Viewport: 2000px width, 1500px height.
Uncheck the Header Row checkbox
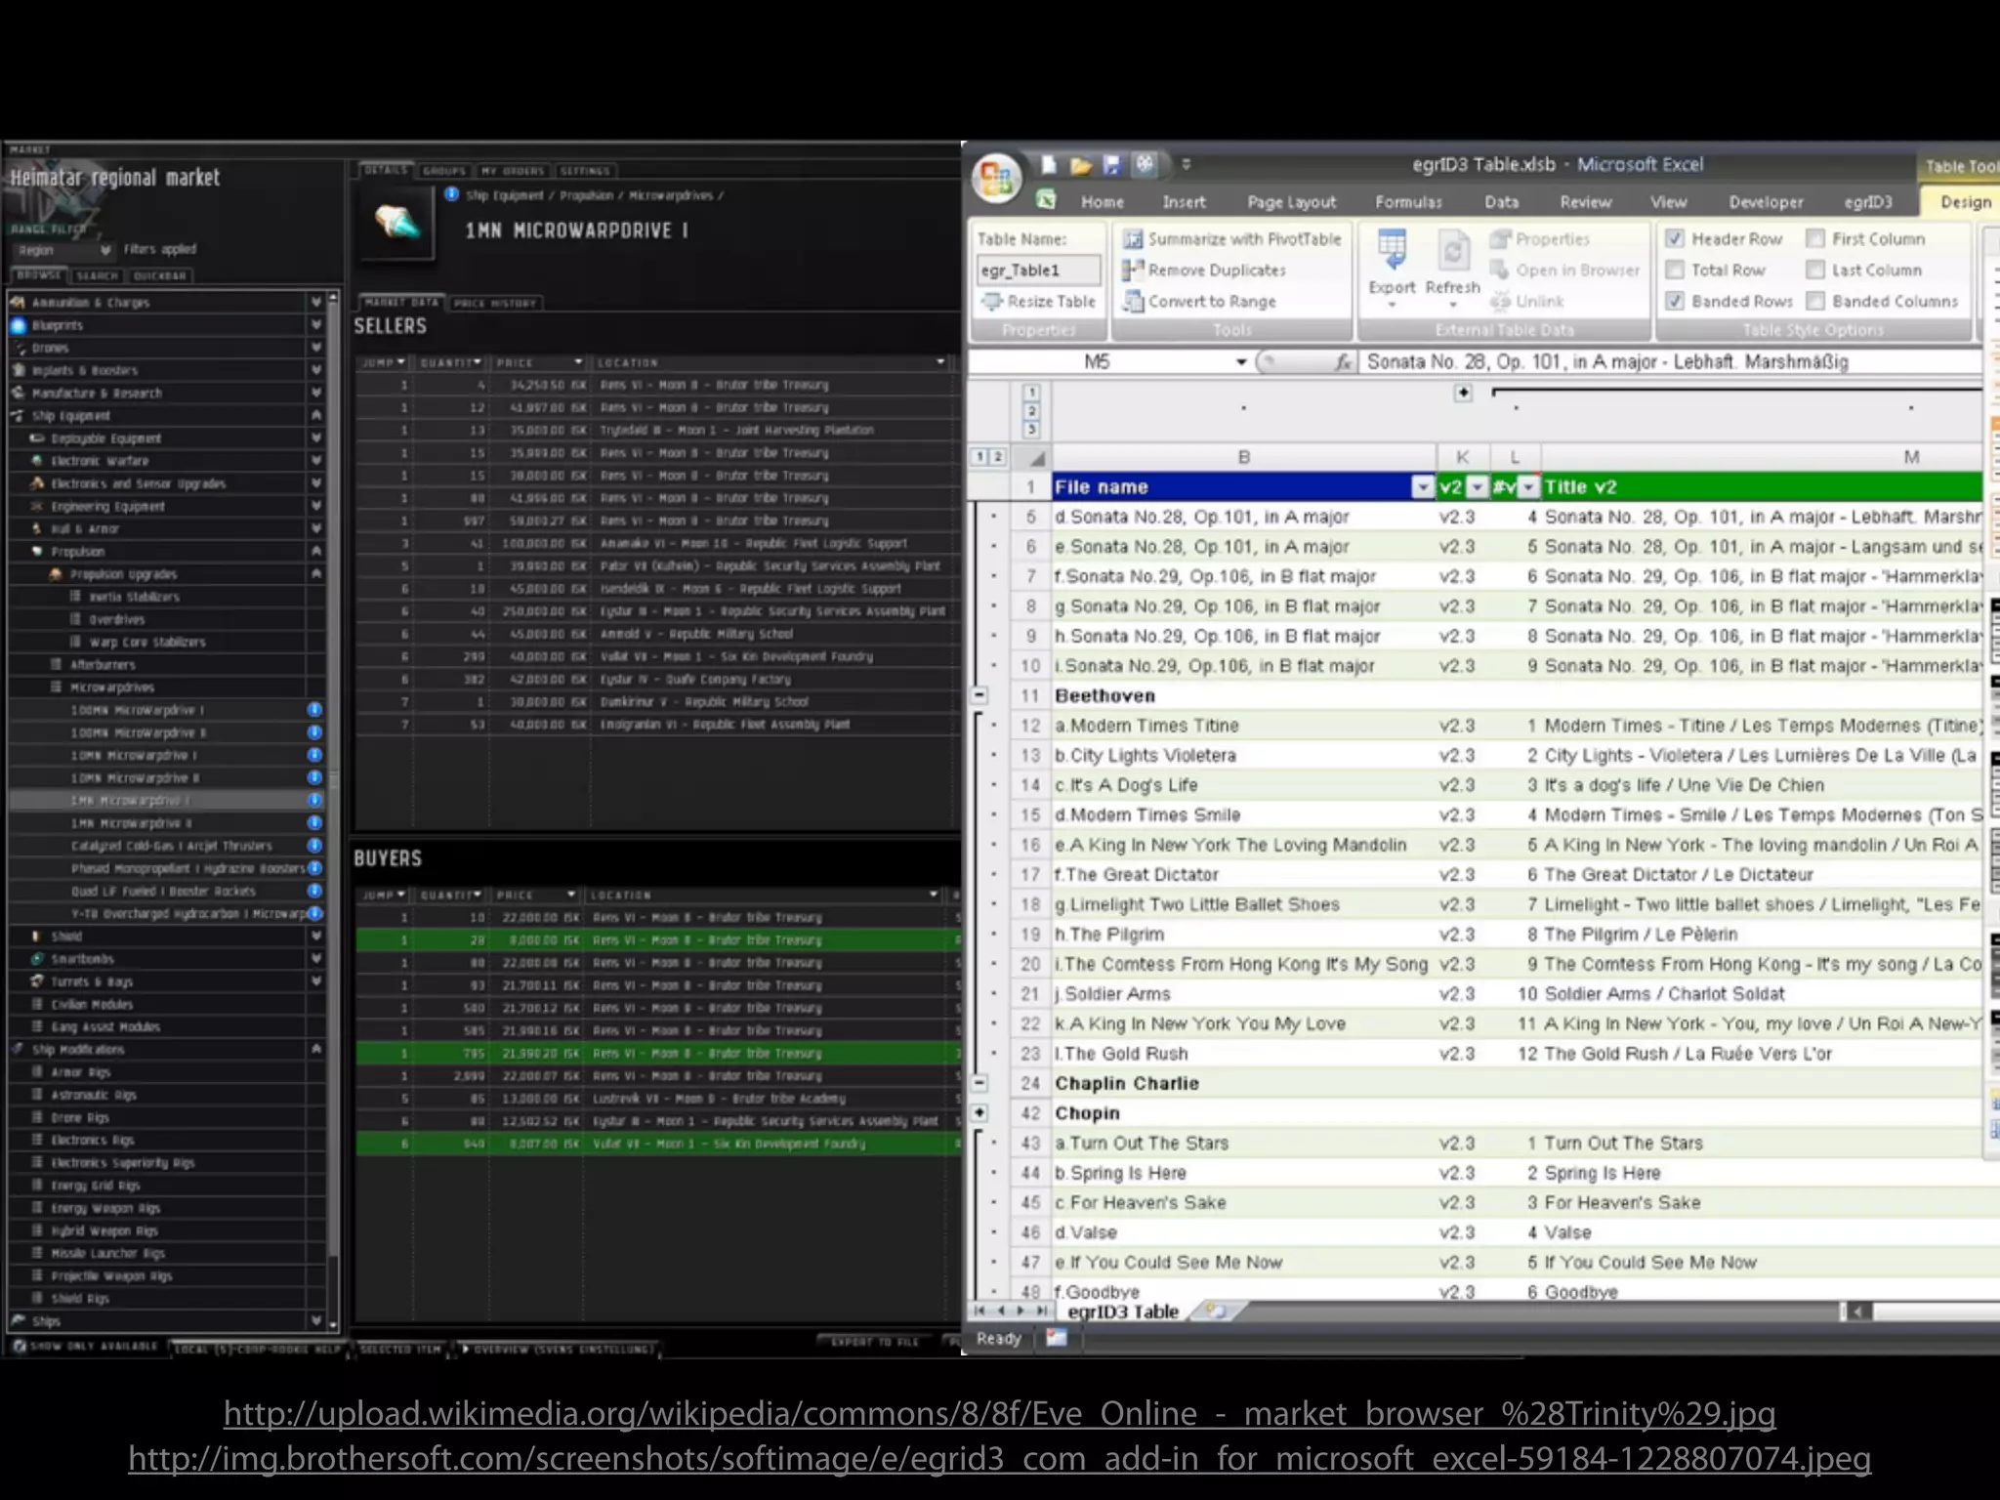pyautogui.click(x=1674, y=238)
